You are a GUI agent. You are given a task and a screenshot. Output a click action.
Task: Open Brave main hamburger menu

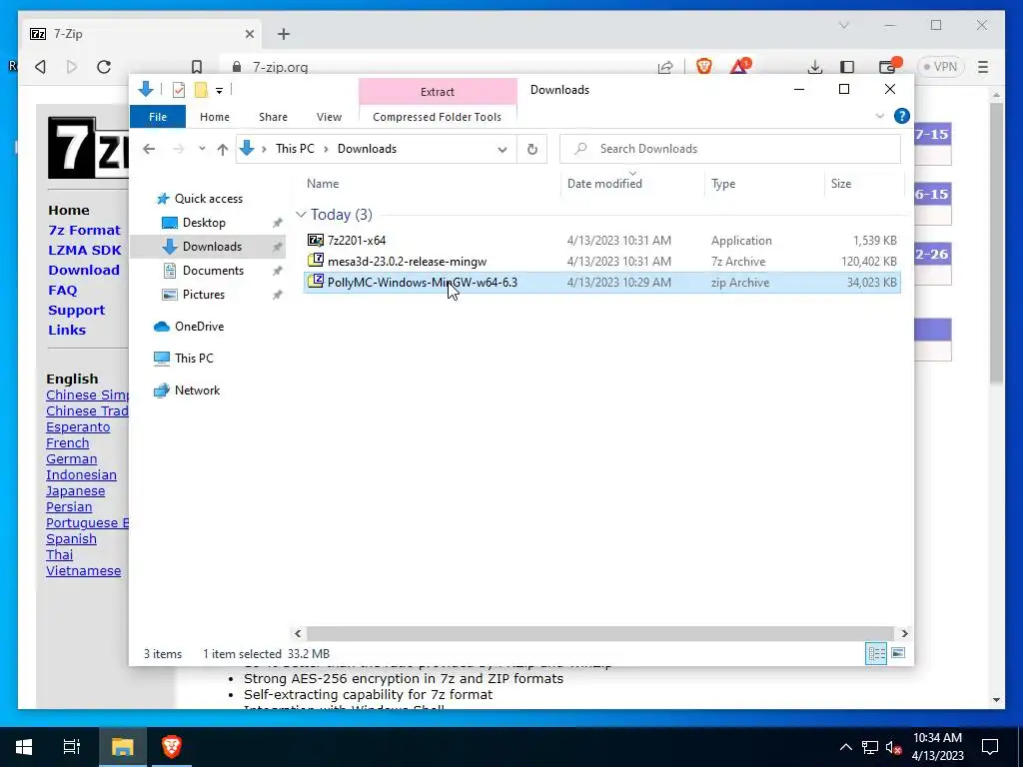tap(983, 67)
